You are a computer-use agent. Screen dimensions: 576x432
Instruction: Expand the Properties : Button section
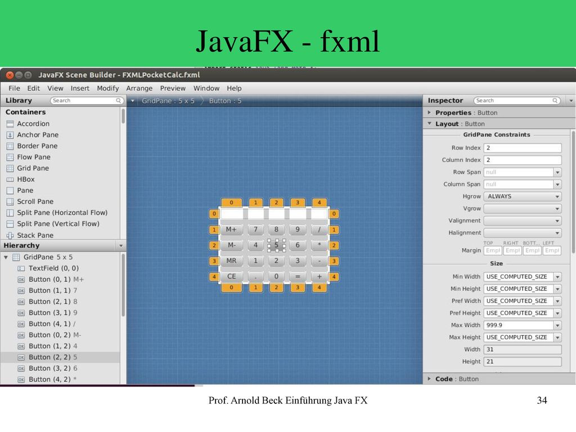coord(429,112)
